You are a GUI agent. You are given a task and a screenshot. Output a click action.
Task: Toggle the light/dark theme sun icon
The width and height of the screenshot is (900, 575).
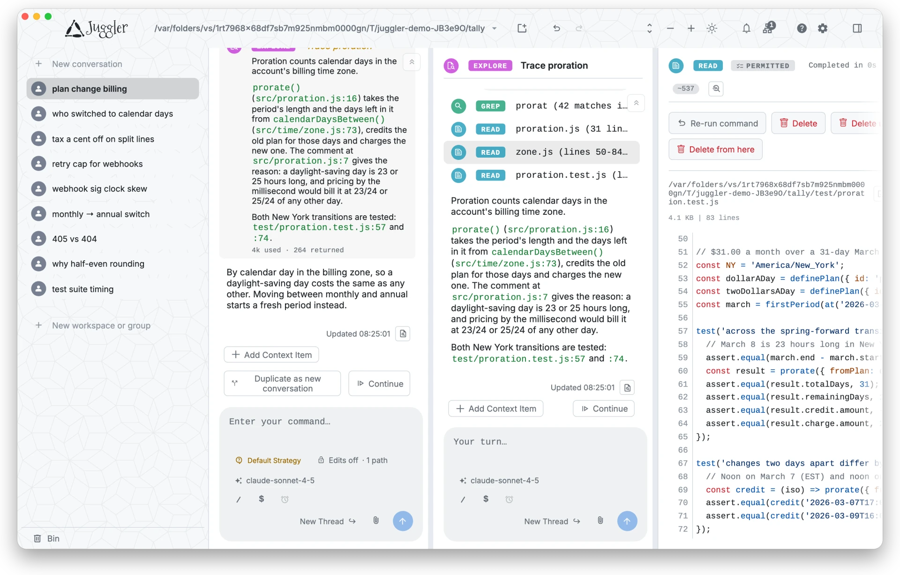point(712,28)
